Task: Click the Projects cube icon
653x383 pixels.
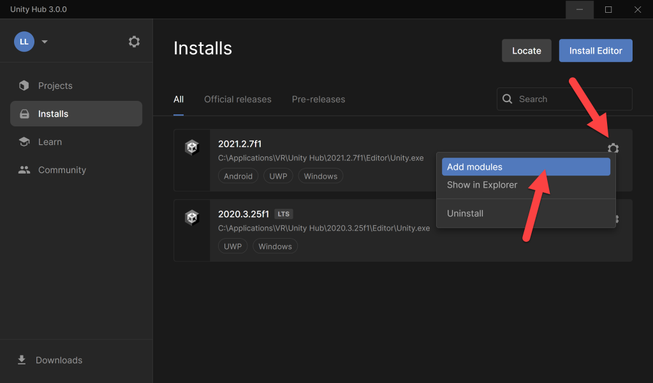Action: pyautogui.click(x=24, y=86)
